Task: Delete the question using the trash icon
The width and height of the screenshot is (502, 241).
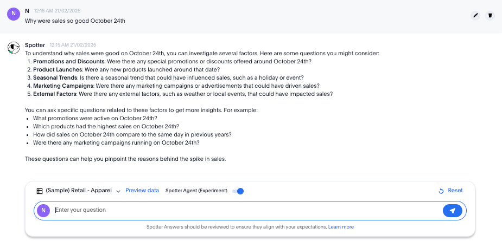Action: coord(490,15)
